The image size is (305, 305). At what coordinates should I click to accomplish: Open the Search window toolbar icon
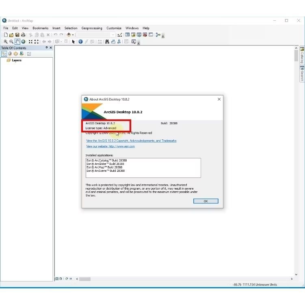[139, 35]
